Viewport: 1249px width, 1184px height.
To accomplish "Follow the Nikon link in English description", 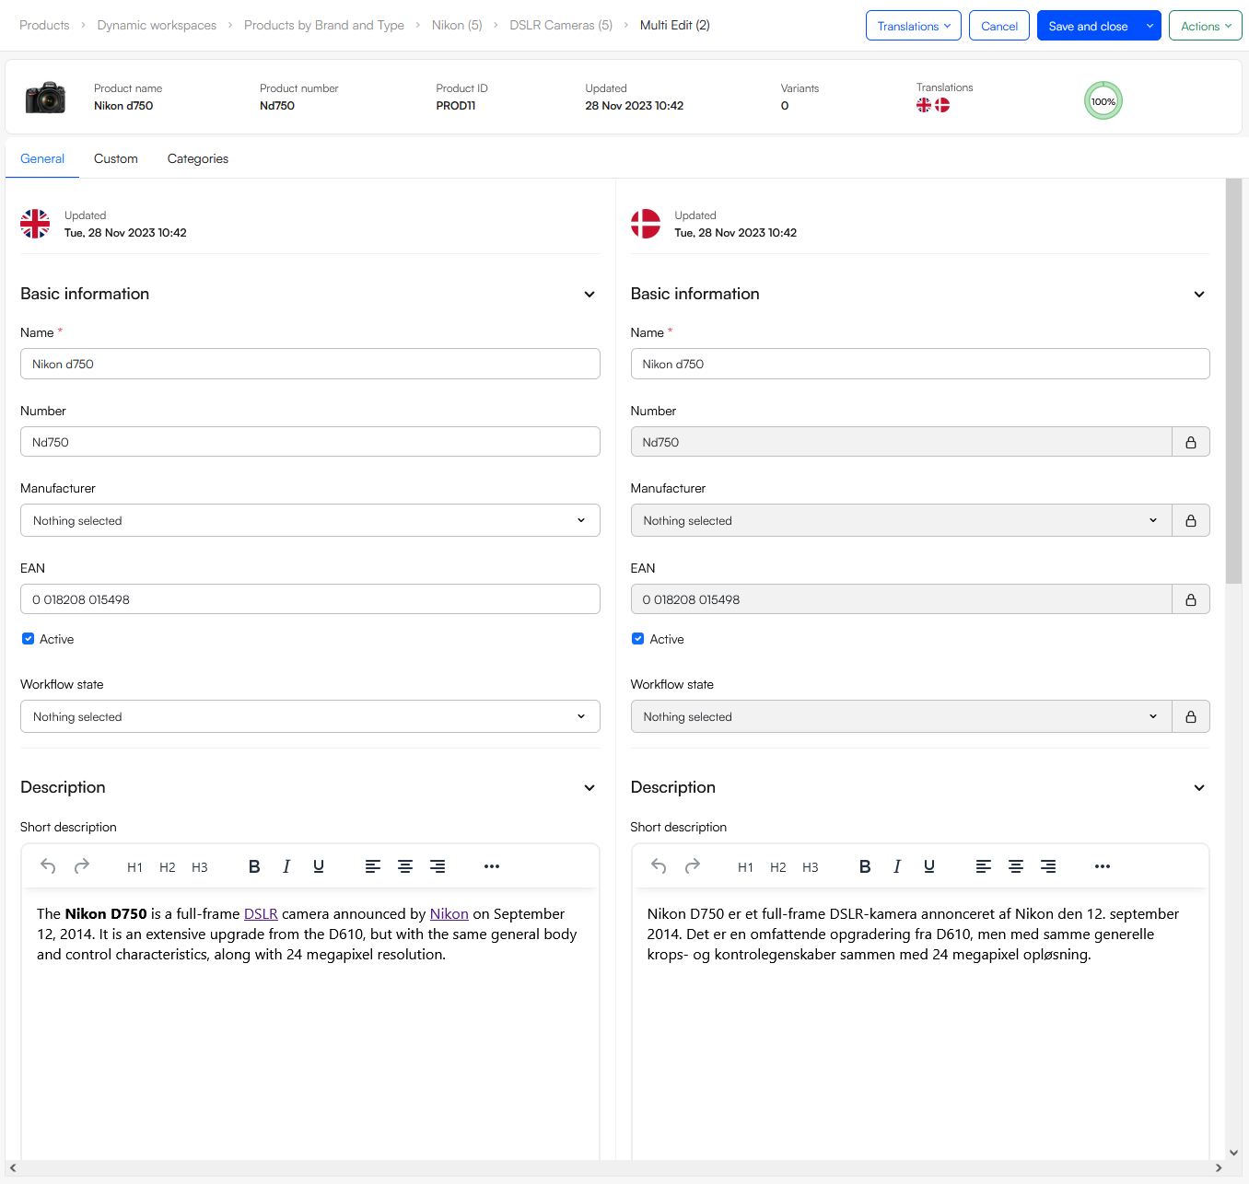I will (x=449, y=913).
